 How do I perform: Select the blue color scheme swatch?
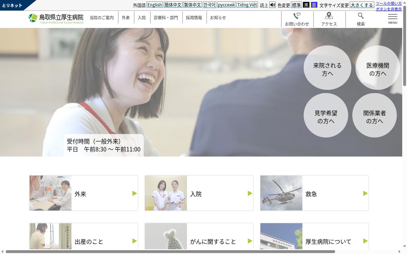[314, 5]
